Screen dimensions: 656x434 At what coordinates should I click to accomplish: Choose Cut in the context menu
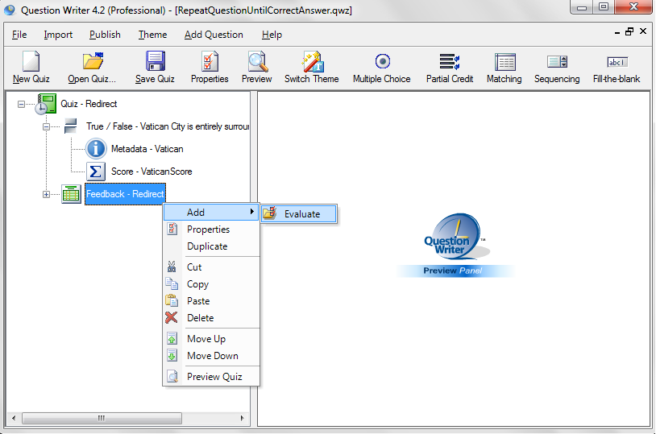pyautogui.click(x=211, y=267)
